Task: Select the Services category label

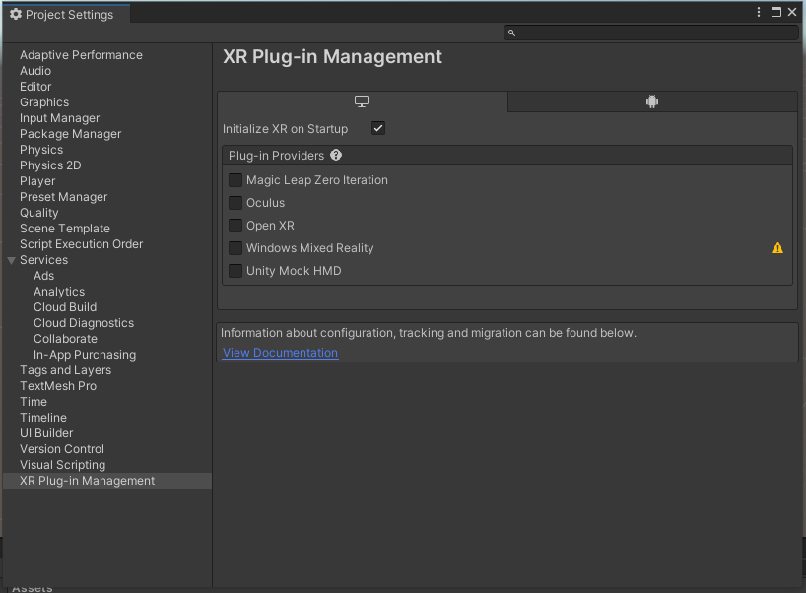Action: point(43,260)
